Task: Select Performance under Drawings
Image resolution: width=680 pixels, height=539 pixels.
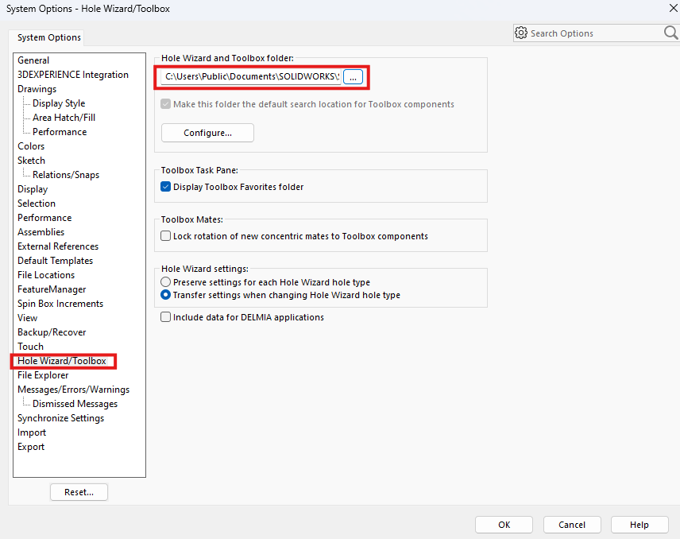Action: [x=60, y=132]
